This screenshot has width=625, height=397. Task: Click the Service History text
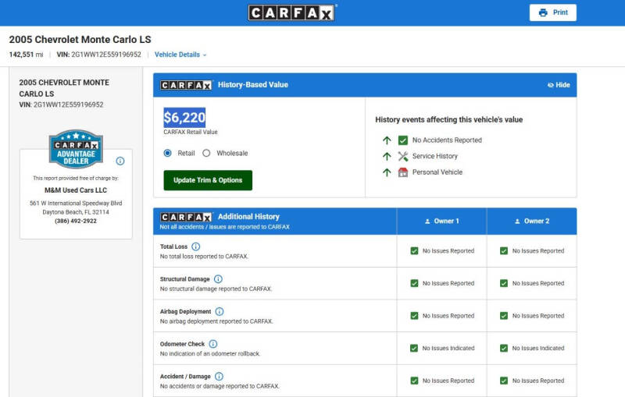pyautogui.click(x=435, y=156)
